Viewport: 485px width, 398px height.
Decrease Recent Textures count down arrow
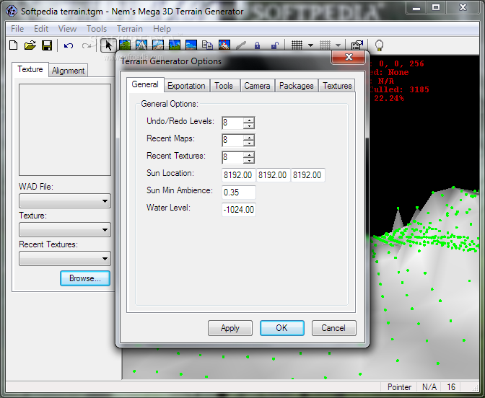click(249, 160)
